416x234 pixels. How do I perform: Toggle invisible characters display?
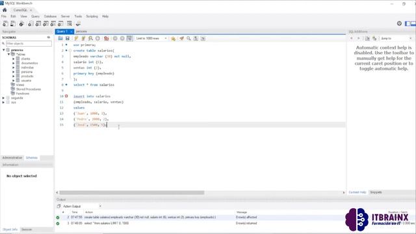(196, 38)
